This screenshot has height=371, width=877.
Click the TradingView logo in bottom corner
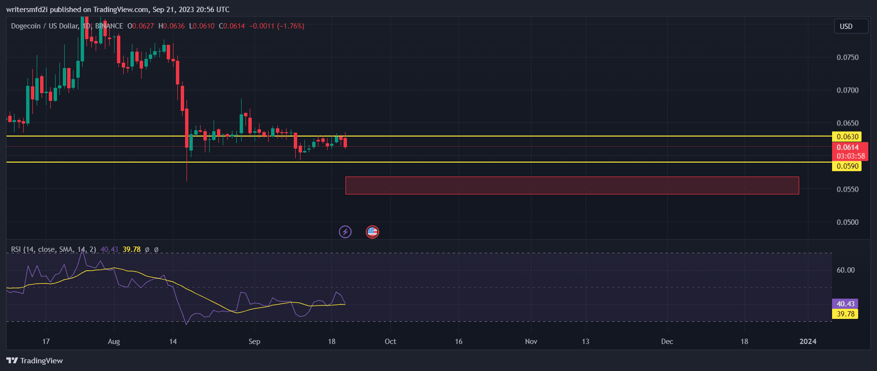point(35,360)
